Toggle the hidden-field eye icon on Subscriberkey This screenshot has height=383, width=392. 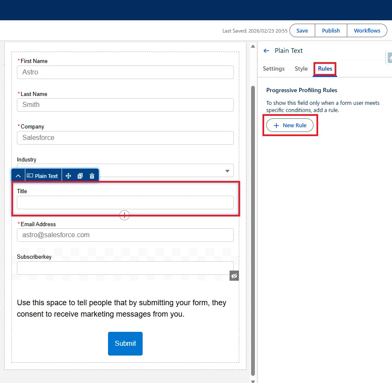234,276
